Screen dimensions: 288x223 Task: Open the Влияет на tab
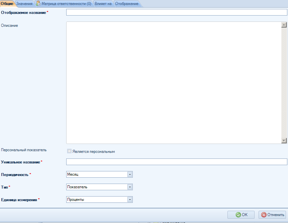tap(103, 3)
